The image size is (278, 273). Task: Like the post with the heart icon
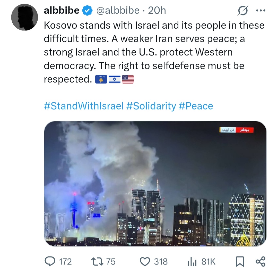[x=145, y=262]
